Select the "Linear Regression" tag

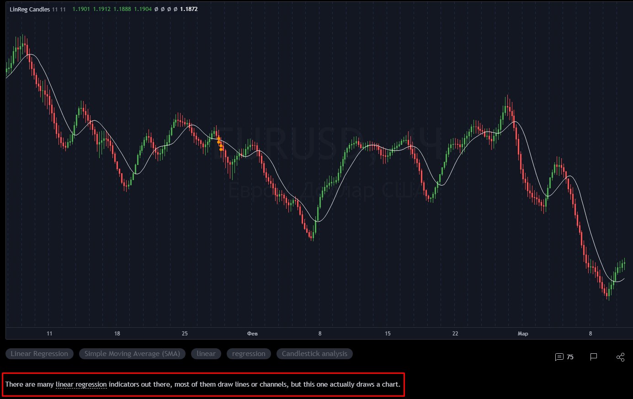tap(39, 354)
